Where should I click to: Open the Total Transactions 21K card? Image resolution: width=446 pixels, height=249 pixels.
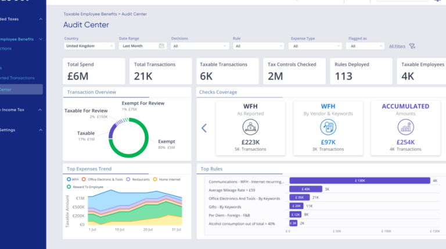pyautogui.click(x=161, y=71)
